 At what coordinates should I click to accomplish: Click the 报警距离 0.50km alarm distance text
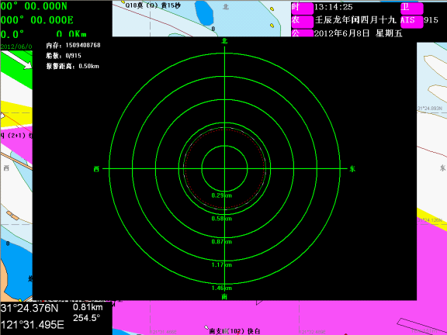(x=73, y=66)
